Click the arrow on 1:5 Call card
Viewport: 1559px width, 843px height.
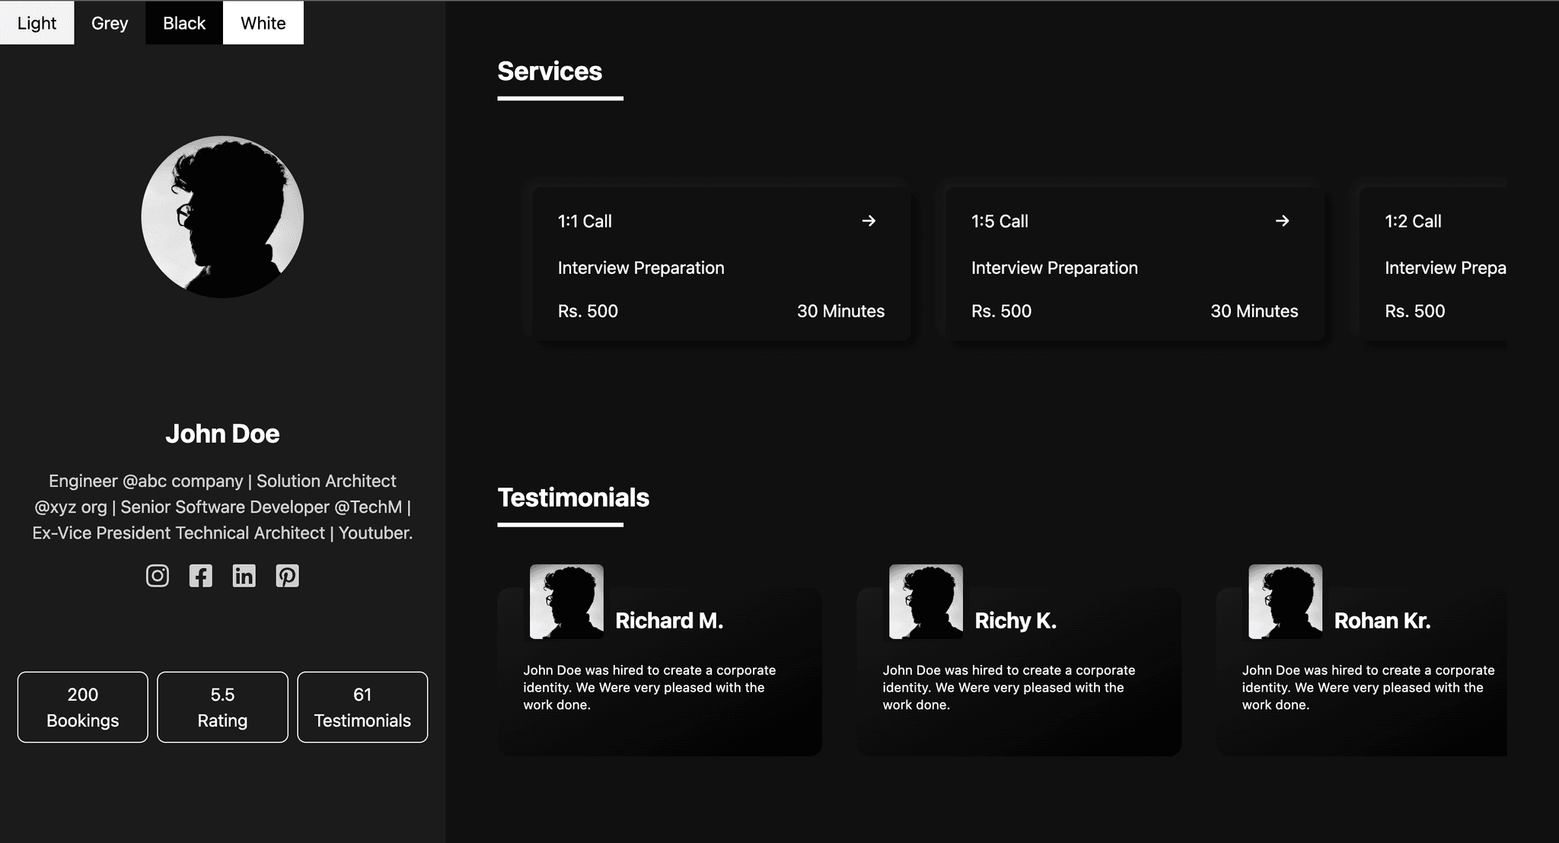tap(1282, 221)
